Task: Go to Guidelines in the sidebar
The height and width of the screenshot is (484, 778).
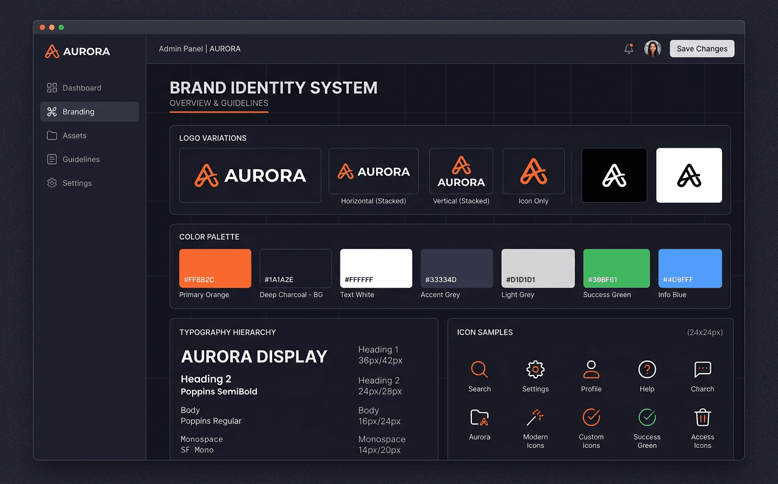Action: click(x=90, y=159)
